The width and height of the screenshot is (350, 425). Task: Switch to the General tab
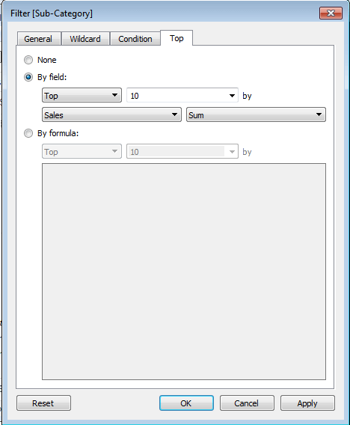[38, 39]
